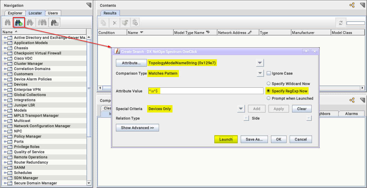This screenshot has height=188, width=367.
Task: Select Specify Wildcard Now option
Action: tap(269, 83)
